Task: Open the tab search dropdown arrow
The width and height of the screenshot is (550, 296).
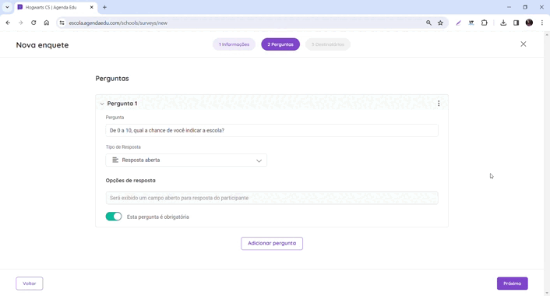Action: (7, 7)
